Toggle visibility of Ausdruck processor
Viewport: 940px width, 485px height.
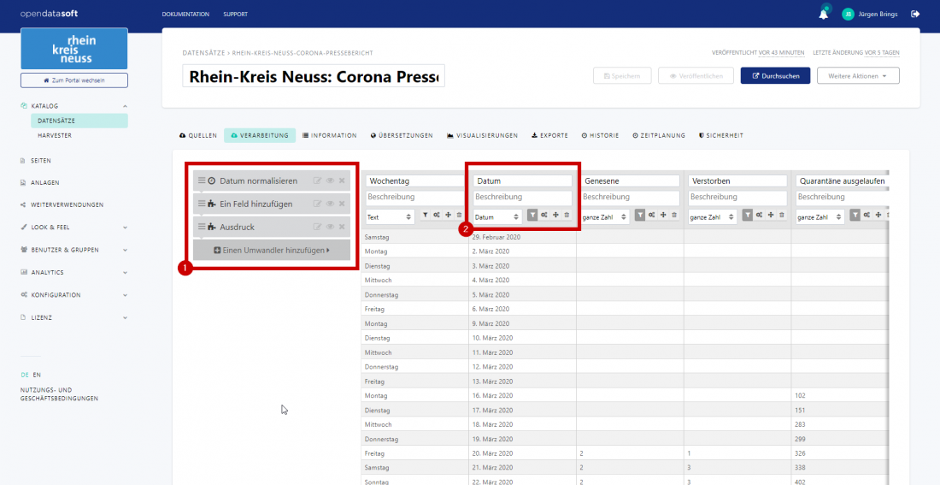330,227
